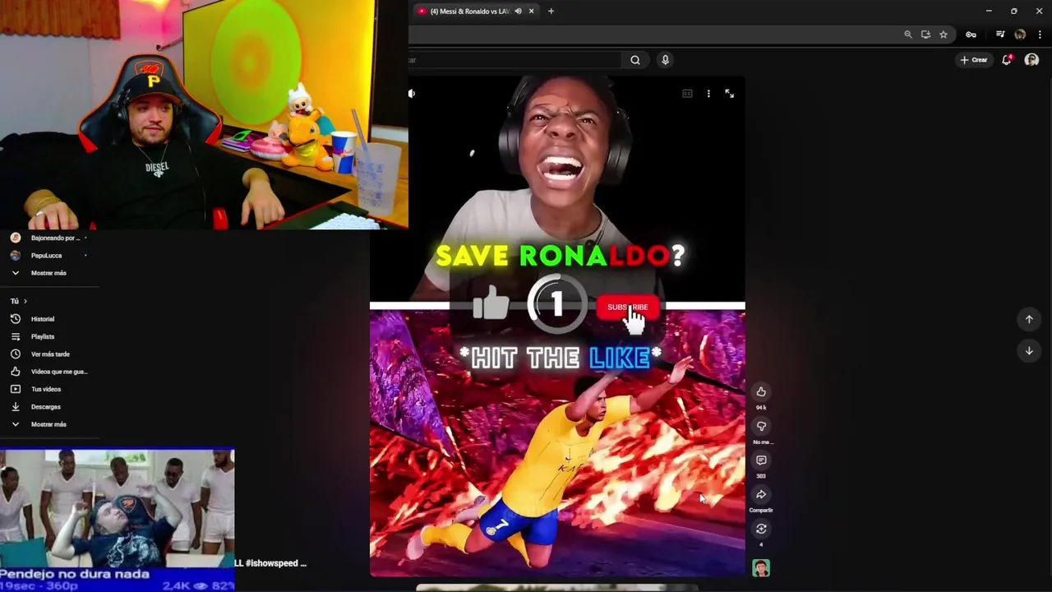
Task: Start voice search with microphone icon
Action: click(666, 60)
